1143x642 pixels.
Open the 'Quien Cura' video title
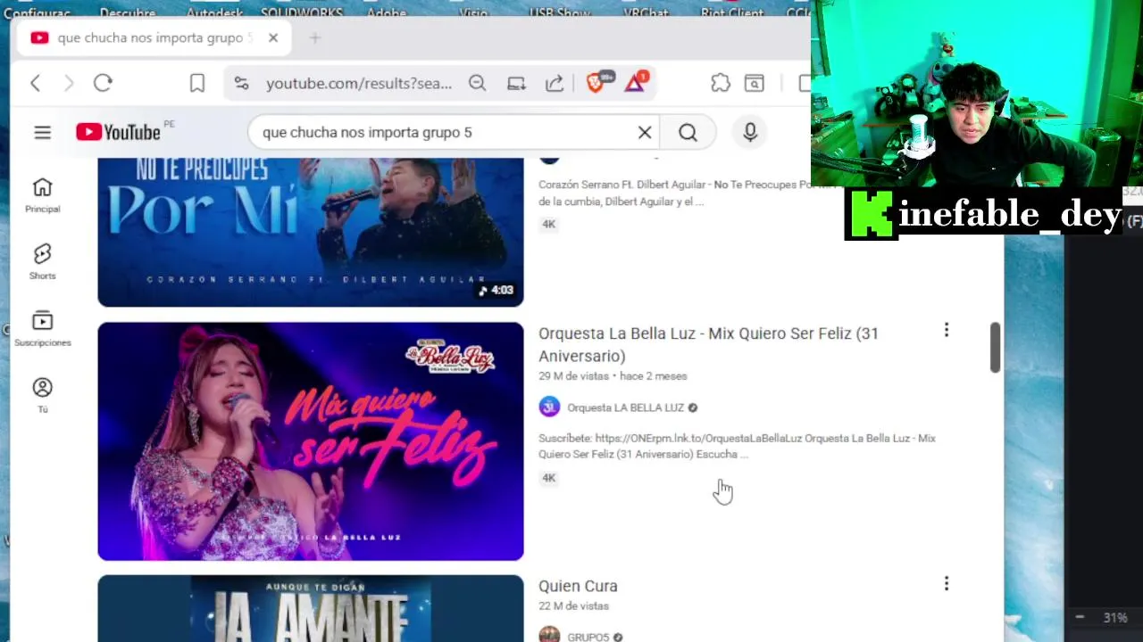coord(578,586)
